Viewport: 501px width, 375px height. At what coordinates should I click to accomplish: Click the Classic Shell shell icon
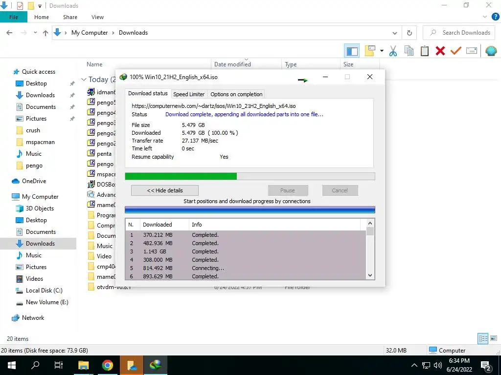pos(491,51)
